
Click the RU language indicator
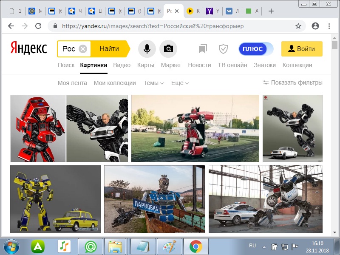252,246
